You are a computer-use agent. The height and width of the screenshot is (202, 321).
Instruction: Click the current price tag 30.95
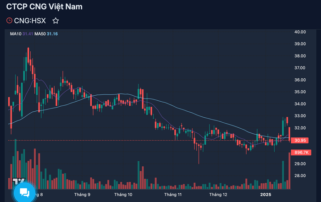pyautogui.click(x=300, y=141)
